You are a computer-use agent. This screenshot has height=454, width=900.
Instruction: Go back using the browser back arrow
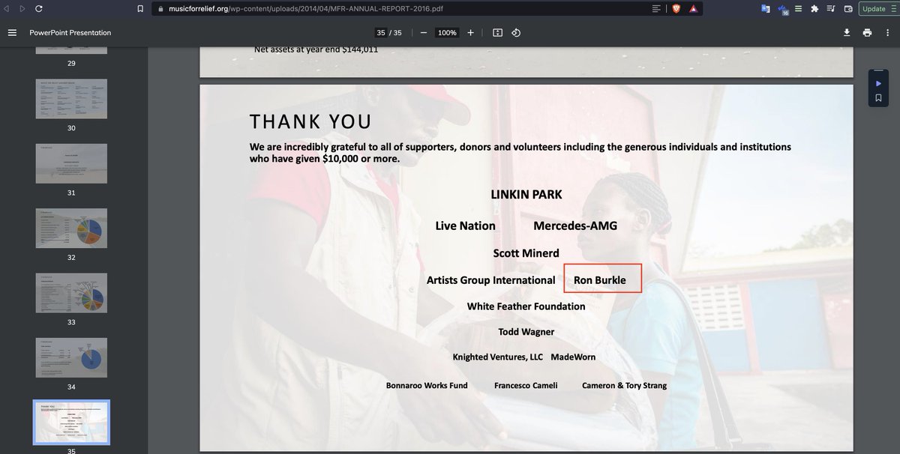7,9
